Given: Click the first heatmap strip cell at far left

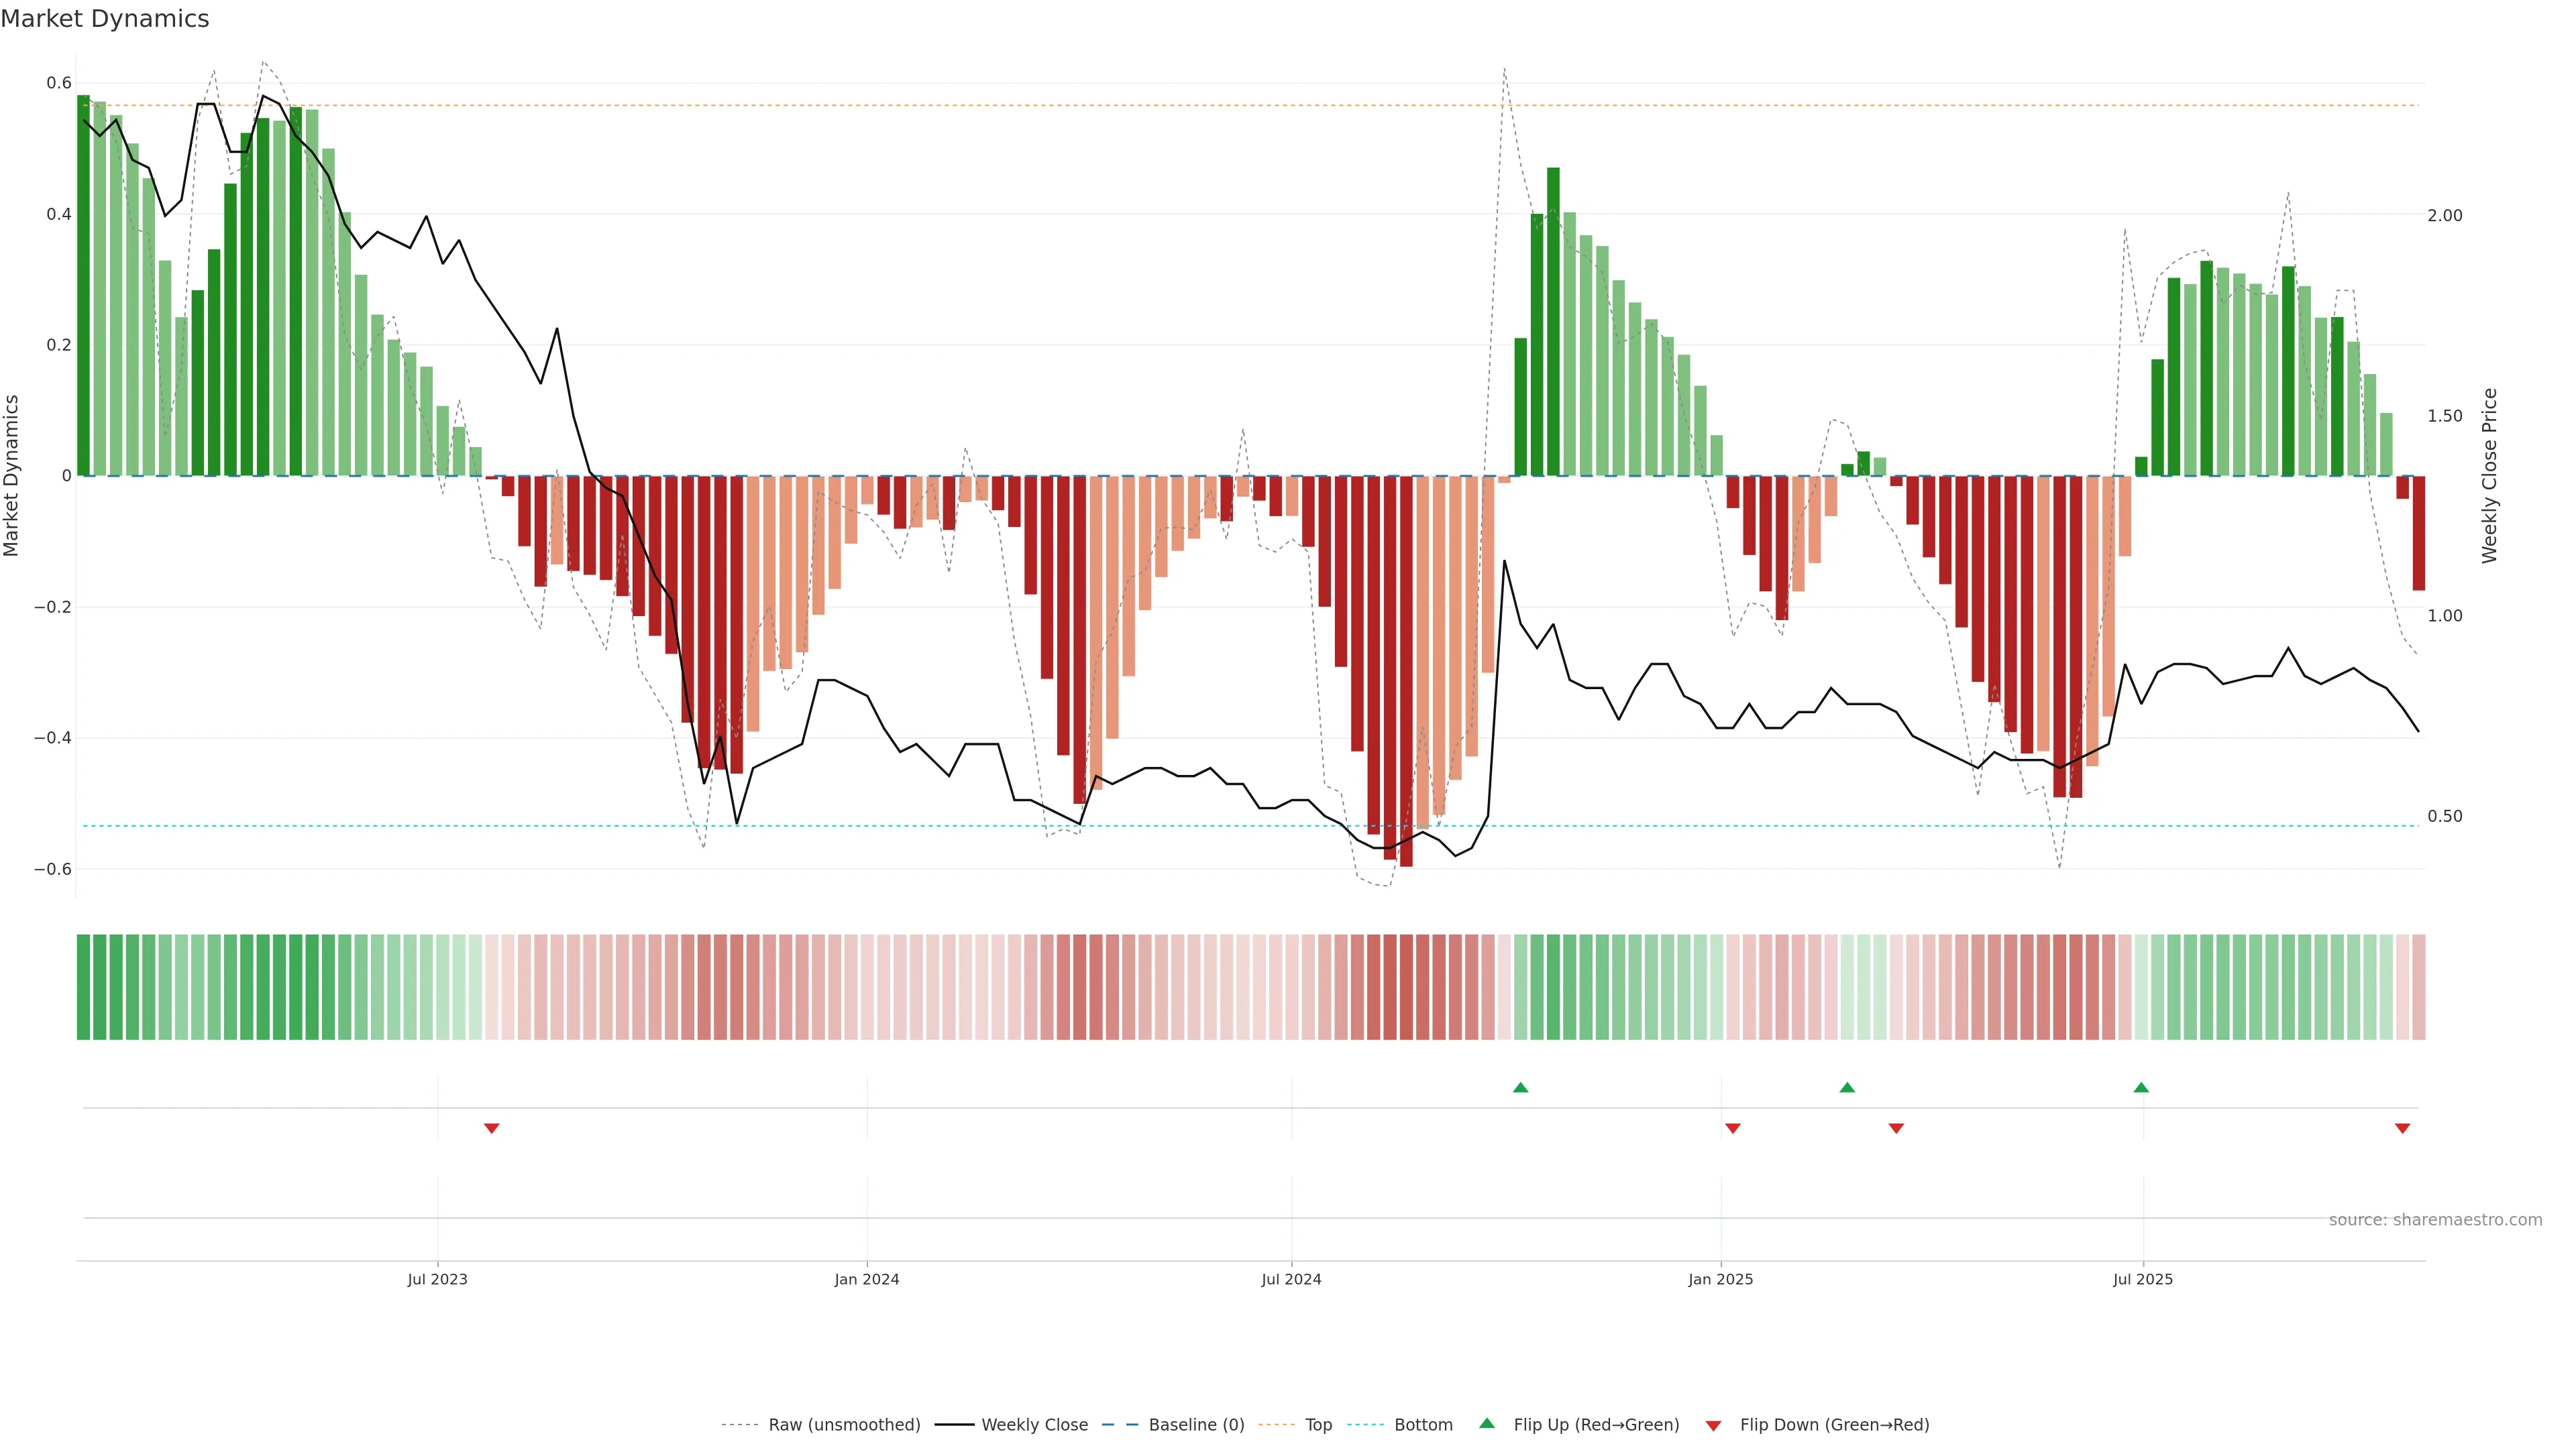Looking at the screenshot, I should point(84,987).
